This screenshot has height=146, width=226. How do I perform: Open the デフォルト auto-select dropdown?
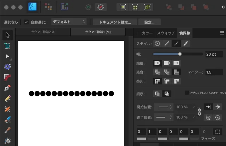pos(69,22)
